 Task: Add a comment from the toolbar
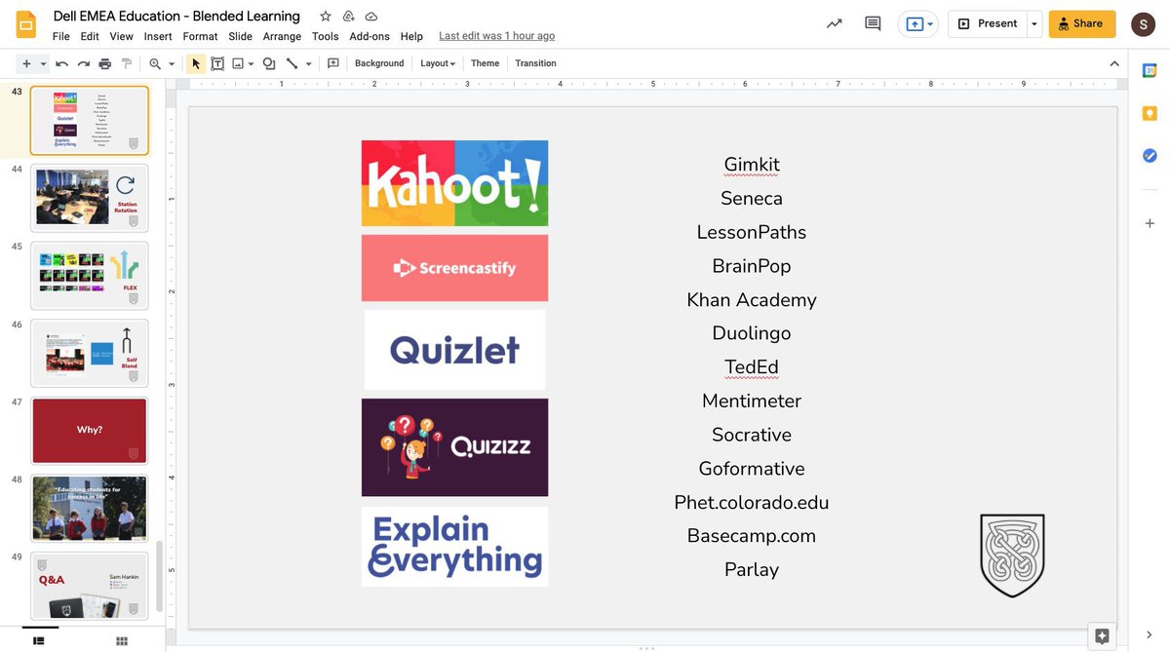pyautogui.click(x=333, y=63)
